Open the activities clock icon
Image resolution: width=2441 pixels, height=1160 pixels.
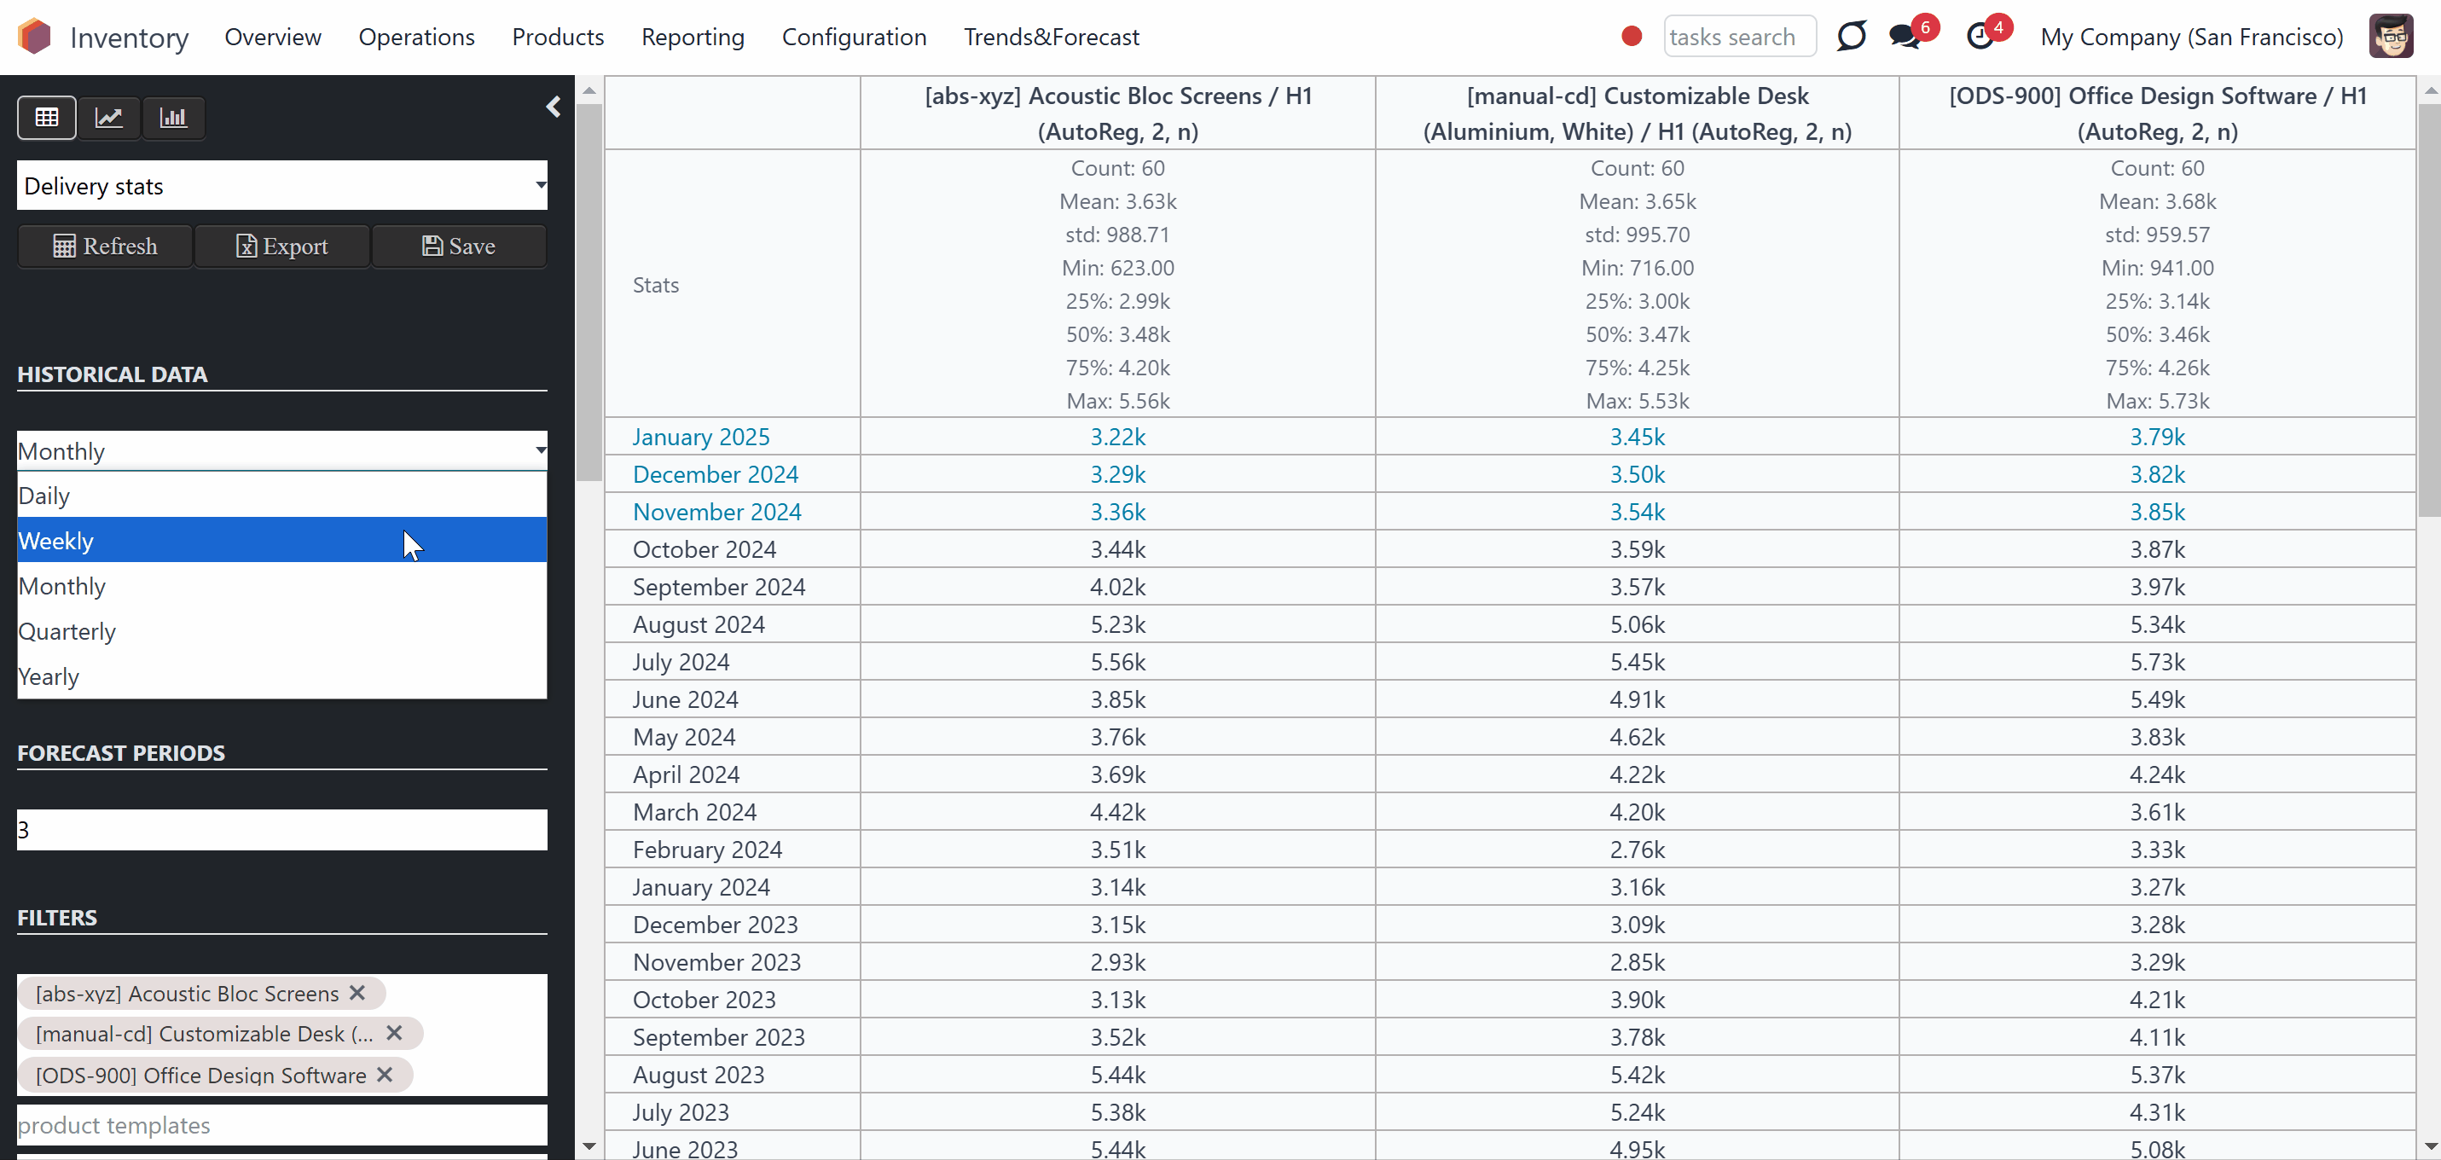click(1980, 37)
